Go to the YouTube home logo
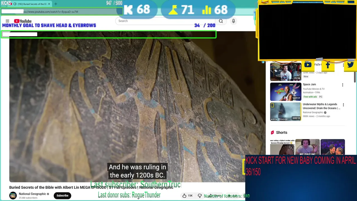 tap(23, 21)
